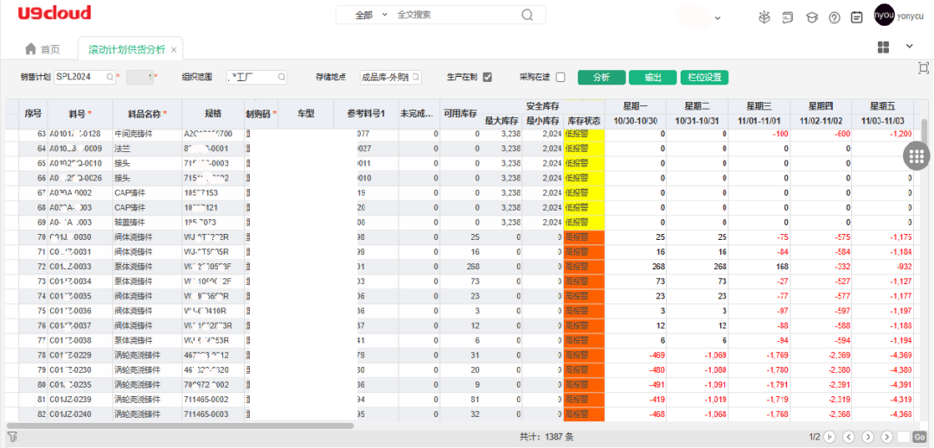Click the green 输出 button
The height and width of the screenshot is (448, 934).
click(x=653, y=77)
